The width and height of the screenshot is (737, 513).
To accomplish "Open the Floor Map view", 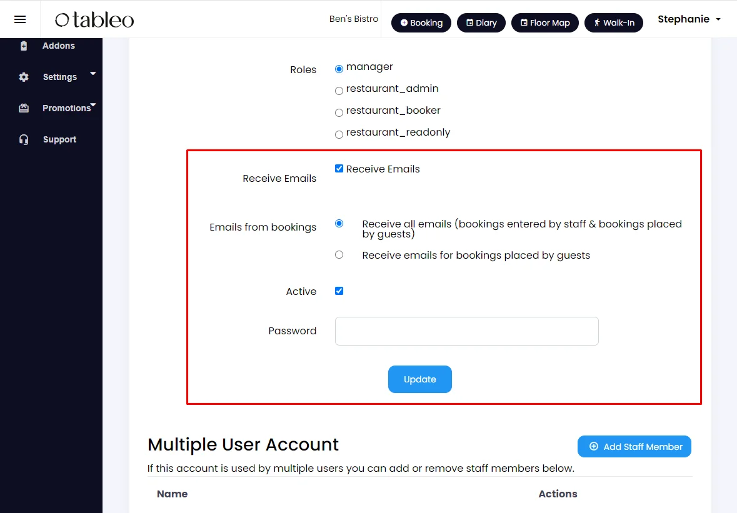I will click(x=544, y=22).
